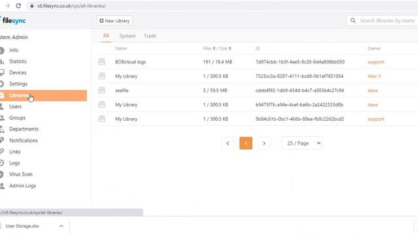Click the browser address bar URL

[71, 6]
